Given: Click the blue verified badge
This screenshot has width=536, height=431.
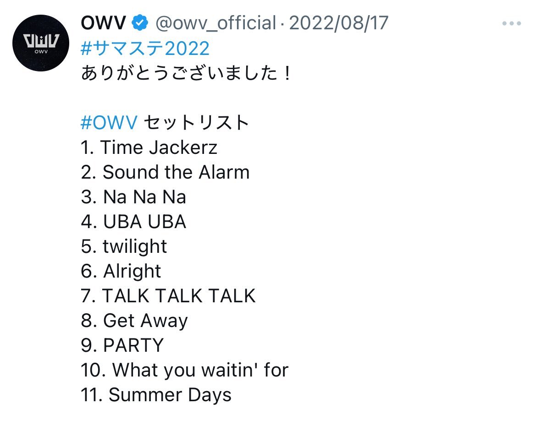Looking at the screenshot, I should pos(140,23).
